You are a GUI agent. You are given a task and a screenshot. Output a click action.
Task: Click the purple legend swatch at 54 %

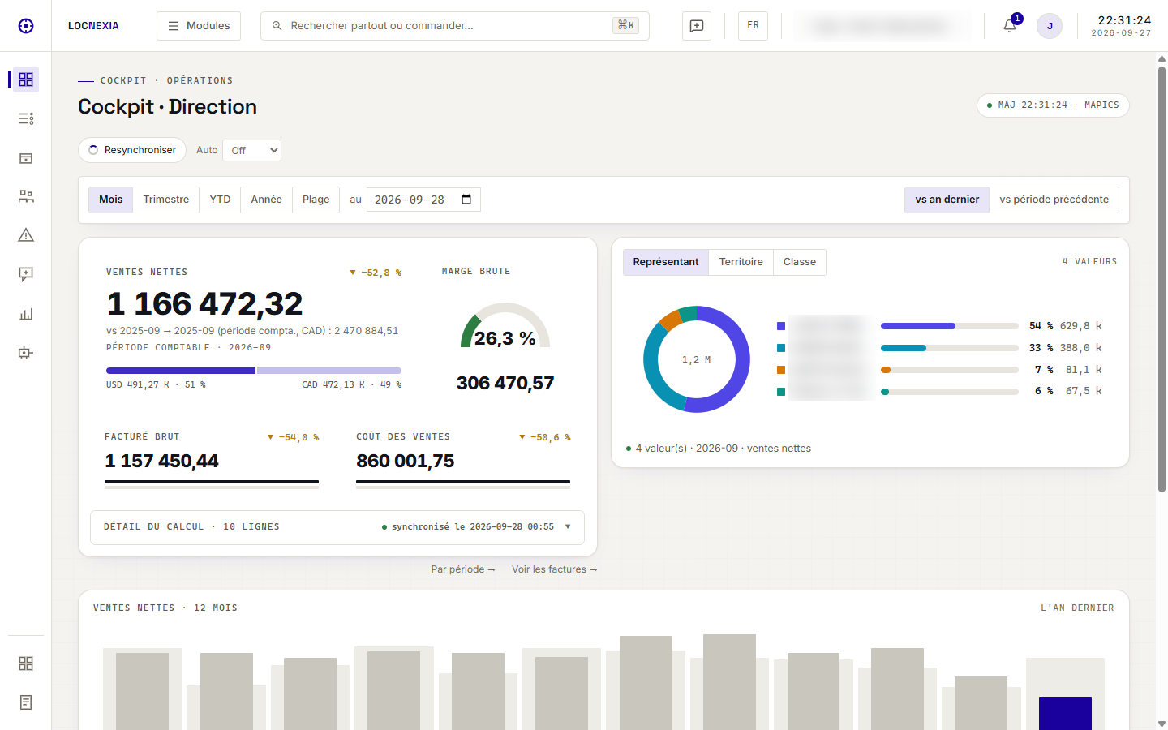[x=781, y=326]
